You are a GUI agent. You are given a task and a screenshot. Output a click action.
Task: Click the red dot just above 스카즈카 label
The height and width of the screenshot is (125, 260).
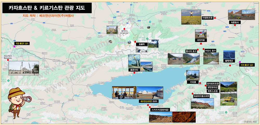(150, 107)
